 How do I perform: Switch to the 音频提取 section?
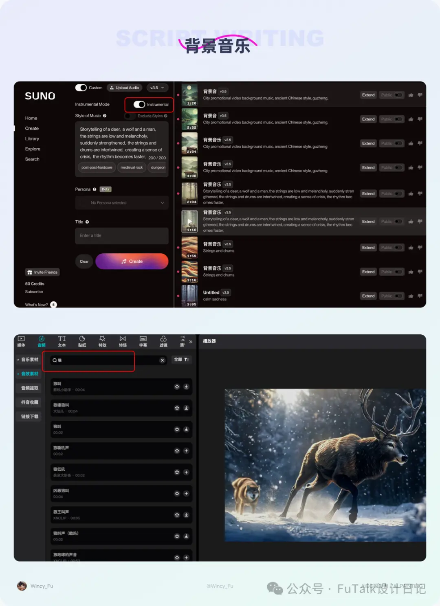pos(29,388)
